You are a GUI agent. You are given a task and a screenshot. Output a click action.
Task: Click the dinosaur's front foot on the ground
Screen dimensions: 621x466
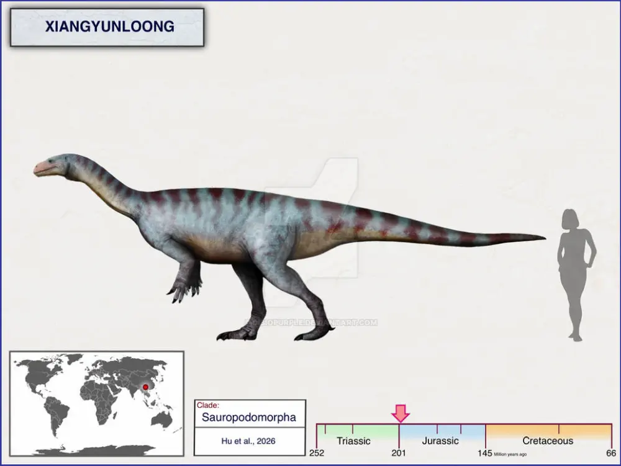(x=236, y=333)
